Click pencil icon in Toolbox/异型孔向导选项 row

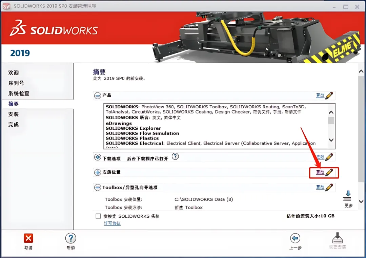329,187
